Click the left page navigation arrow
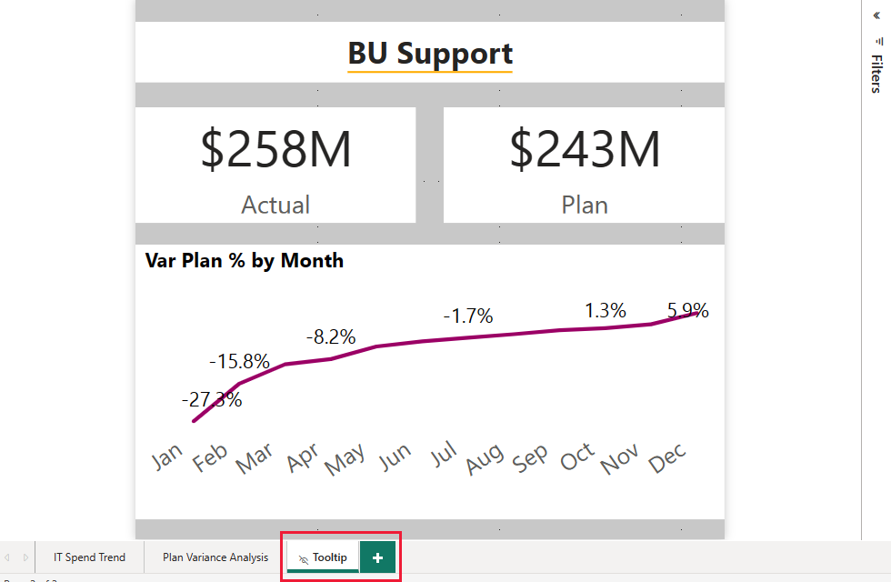 (x=7, y=557)
